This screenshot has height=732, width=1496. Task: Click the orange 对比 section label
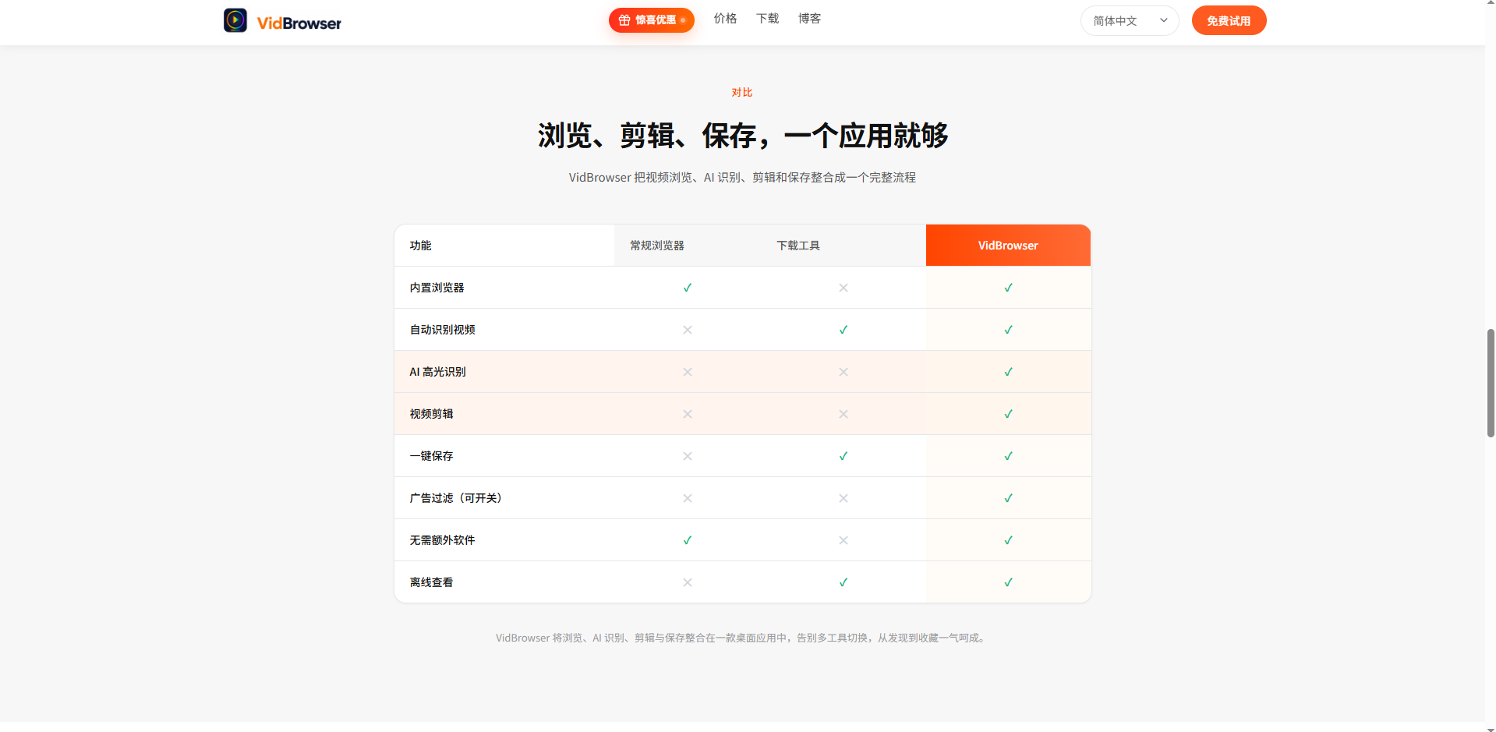[742, 92]
